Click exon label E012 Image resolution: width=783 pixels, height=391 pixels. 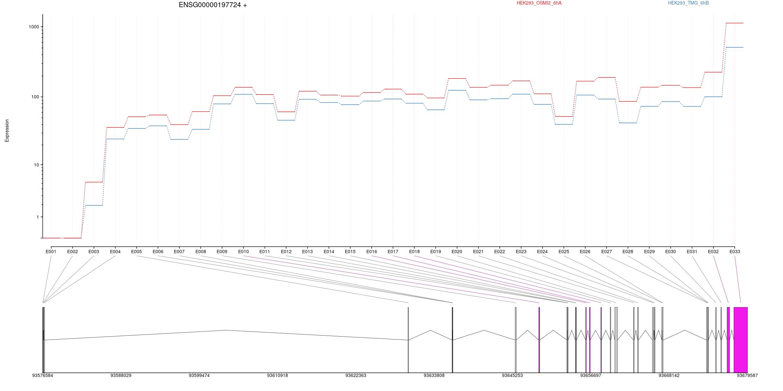tap(286, 252)
